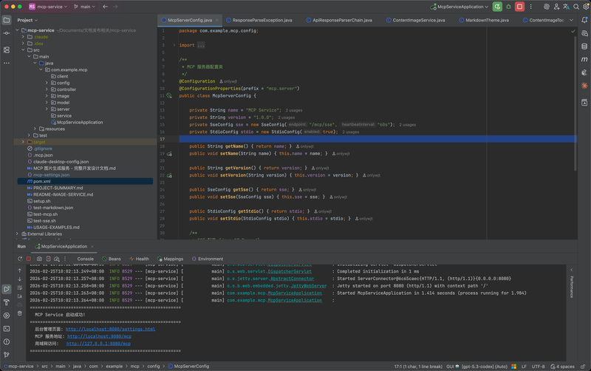Click the red Stop button in top toolbar
The width and height of the screenshot is (591, 371).
pos(519,7)
